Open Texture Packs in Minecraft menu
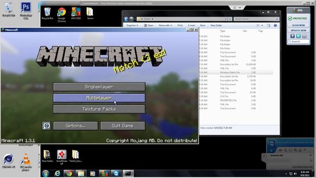This screenshot has height=178, width=316. point(99,109)
